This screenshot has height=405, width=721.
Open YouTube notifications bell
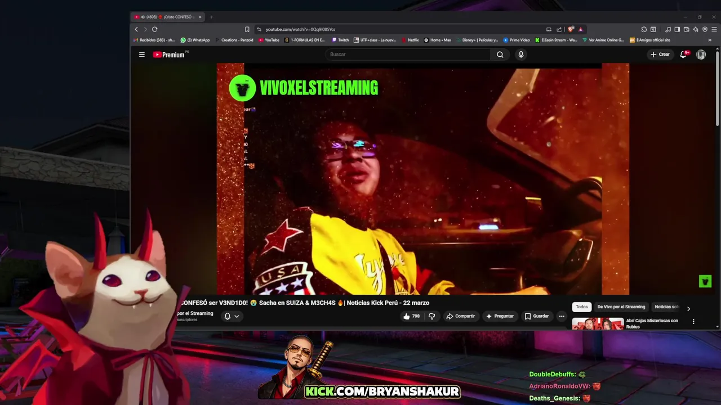[683, 55]
